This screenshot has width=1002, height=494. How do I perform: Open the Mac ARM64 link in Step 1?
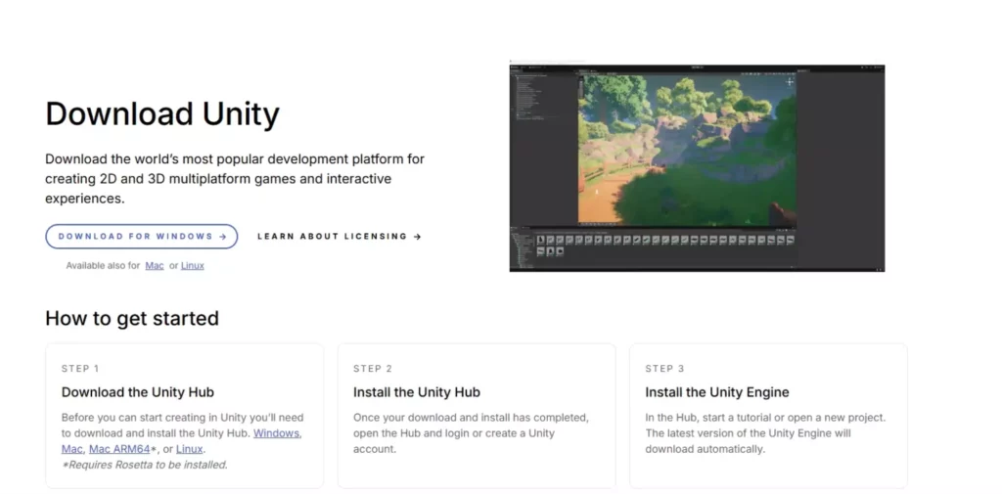pyautogui.click(x=119, y=449)
